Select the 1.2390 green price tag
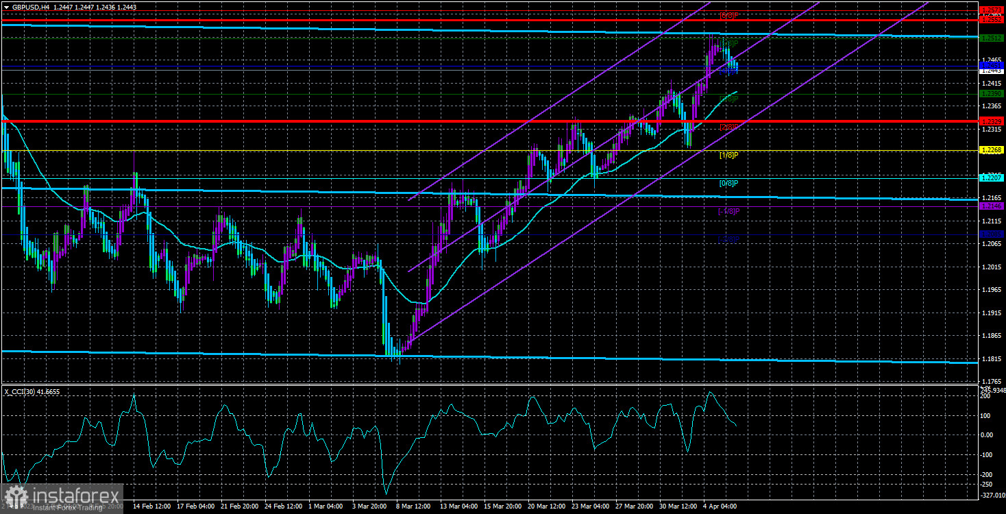This screenshot has height=514, width=1006. (x=992, y=93)
